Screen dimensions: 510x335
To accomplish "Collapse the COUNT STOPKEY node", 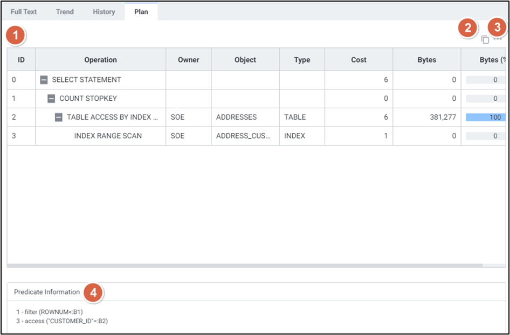I will pos(51,99).
